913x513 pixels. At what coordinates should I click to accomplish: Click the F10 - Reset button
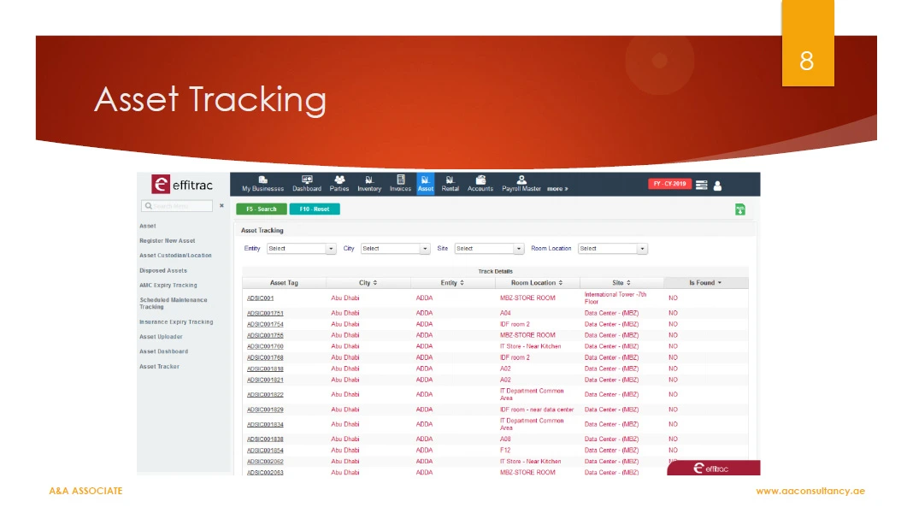(x=315, y=209)
